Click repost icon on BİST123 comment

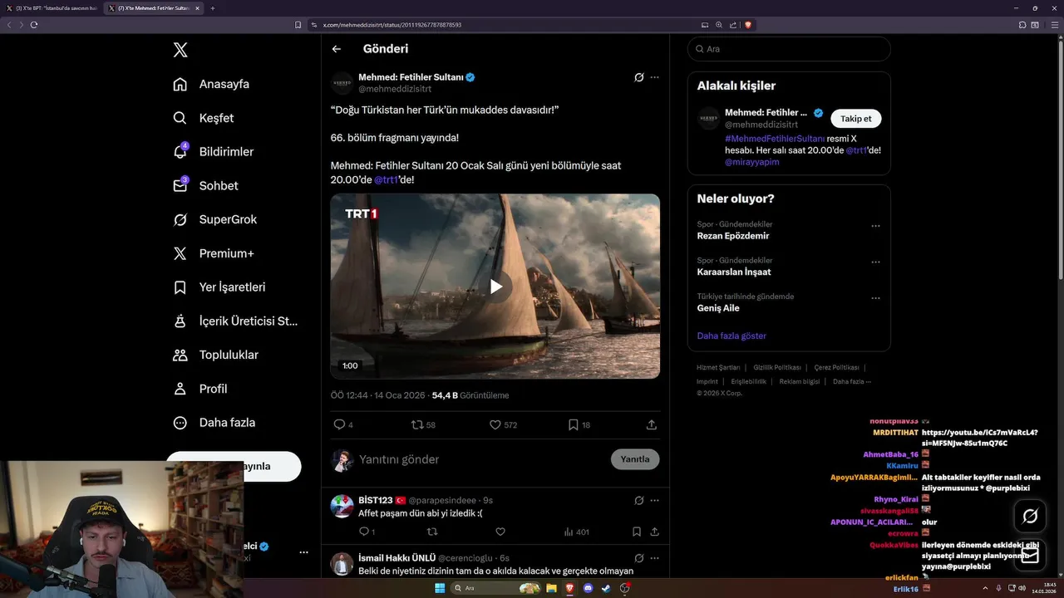(432, 532)
